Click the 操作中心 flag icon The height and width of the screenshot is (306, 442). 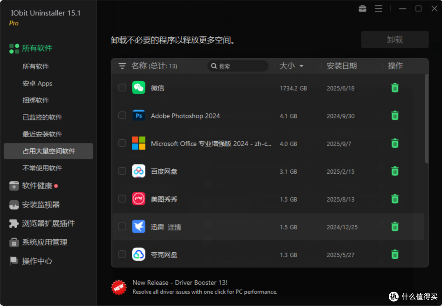(x=14, y=261)
